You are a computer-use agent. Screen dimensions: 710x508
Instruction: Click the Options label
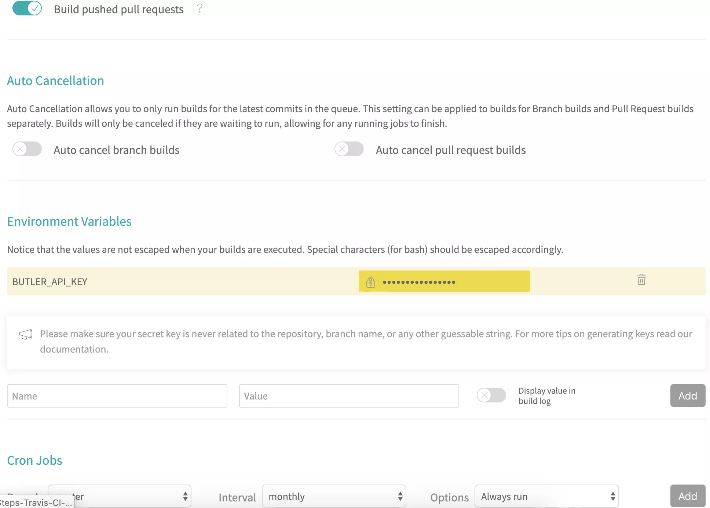[449, 497]
